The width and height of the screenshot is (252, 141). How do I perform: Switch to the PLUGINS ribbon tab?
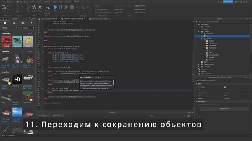(x=68, y=2)
